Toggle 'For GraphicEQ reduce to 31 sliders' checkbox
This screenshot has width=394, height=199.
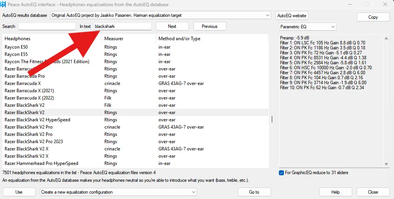pyautogui.click(x=282, y=173)
